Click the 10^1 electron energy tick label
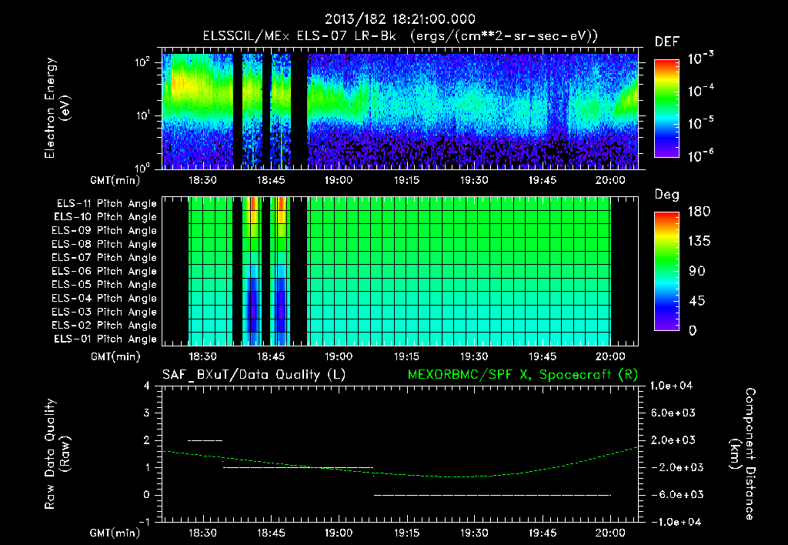This screenshot has height=545, width=788. pyautogui.click(x=142, y=115)
